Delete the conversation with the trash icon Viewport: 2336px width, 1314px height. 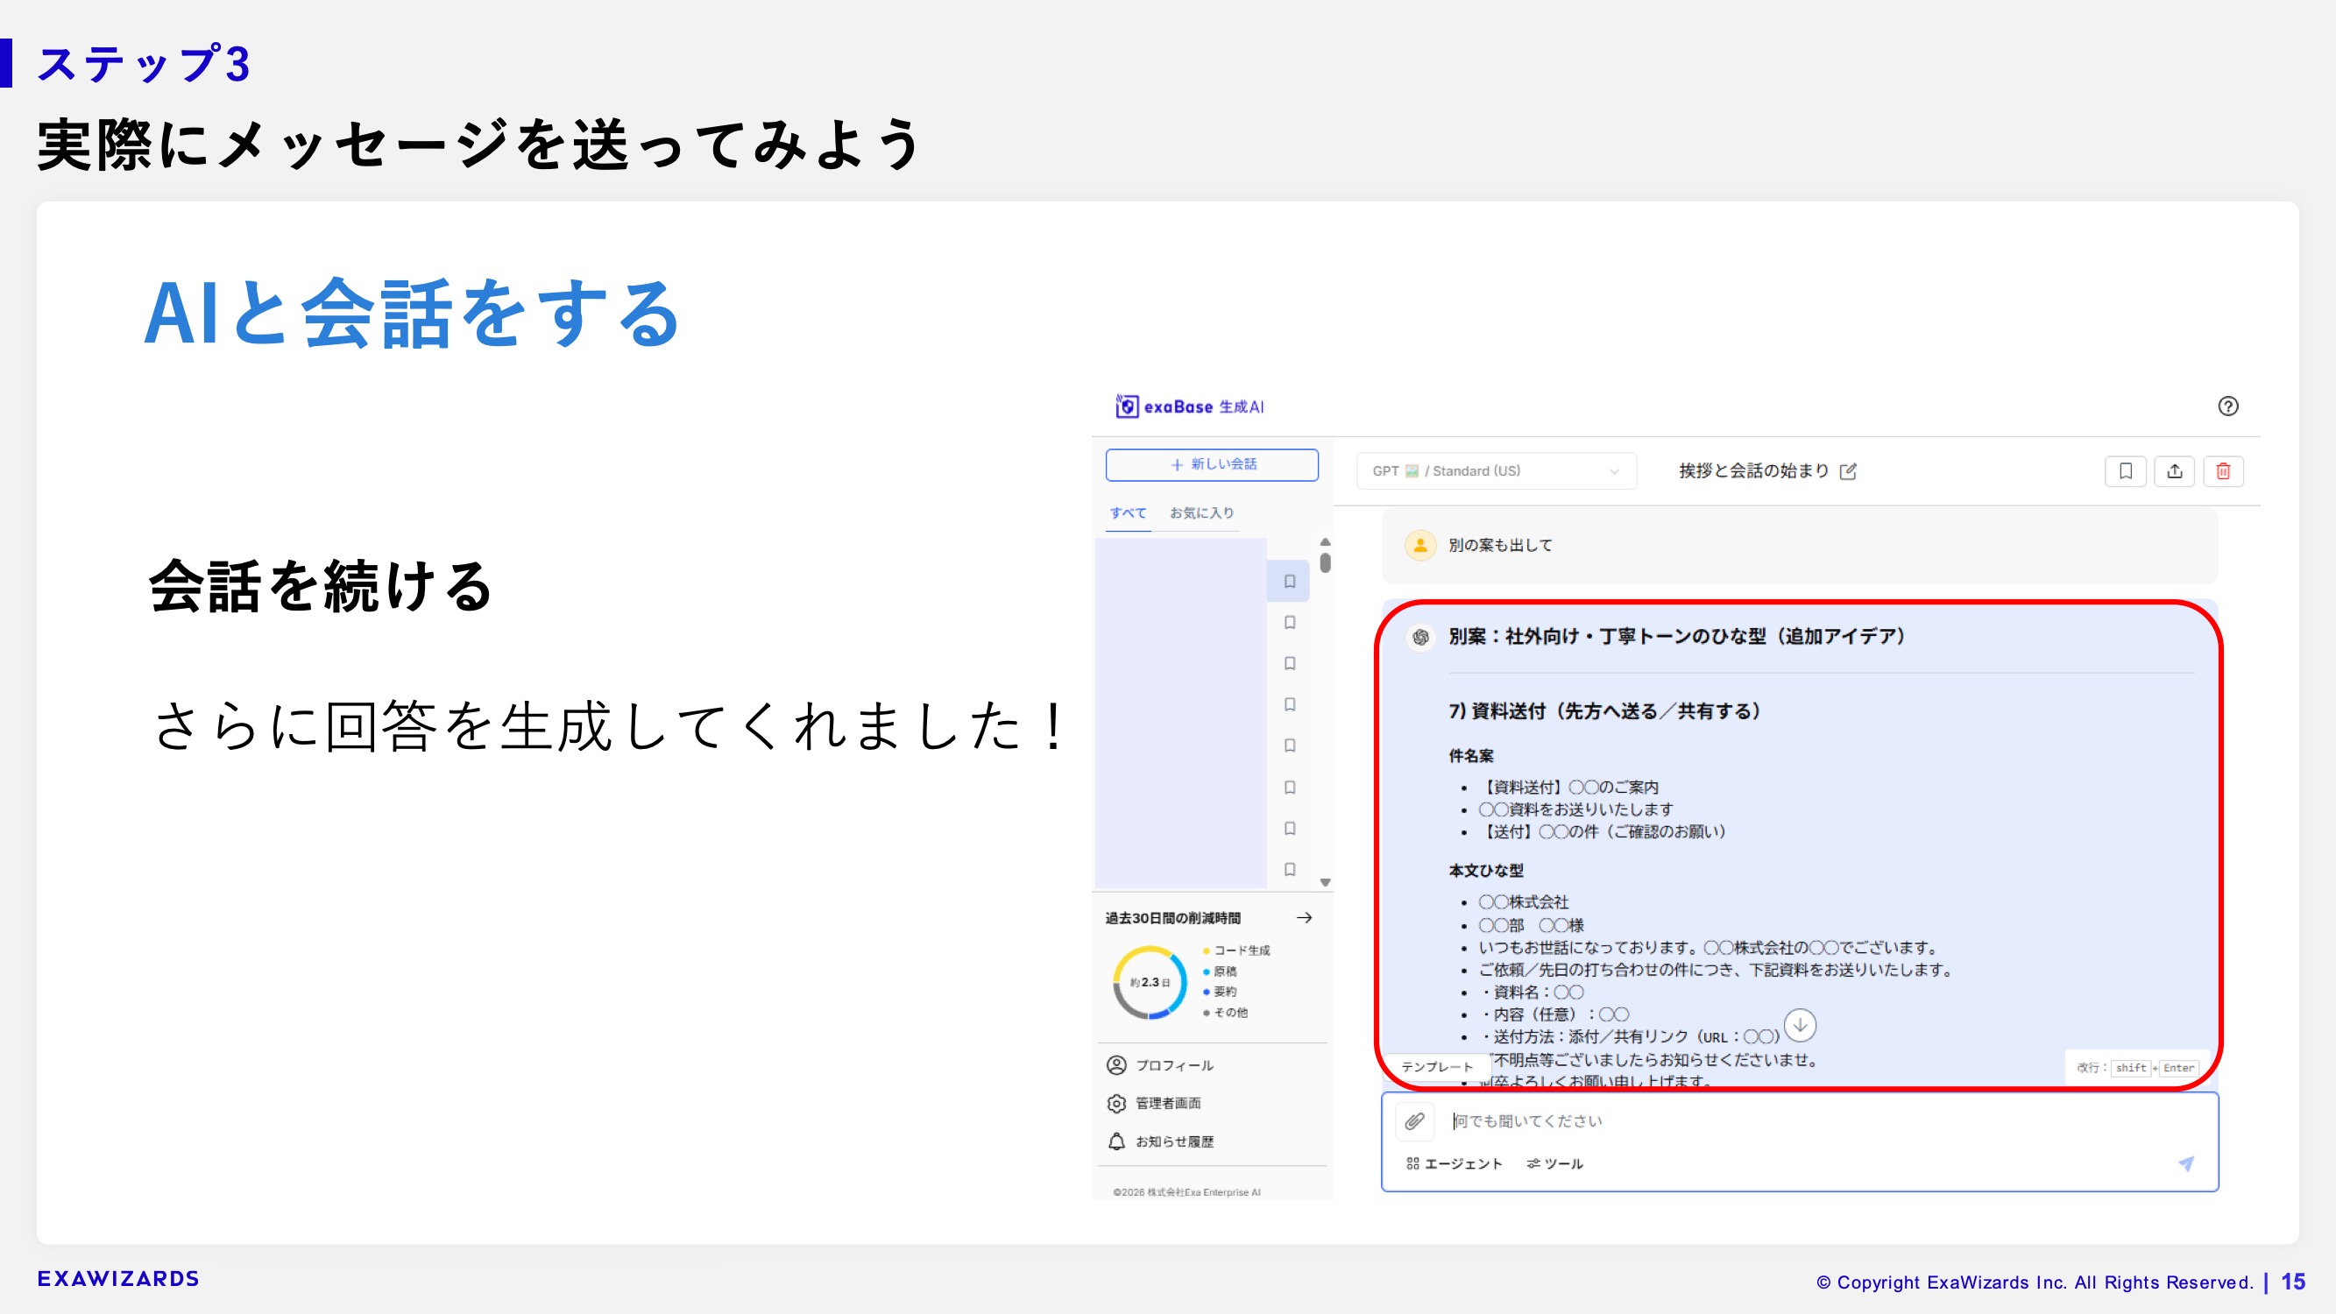pos(2224,470)
